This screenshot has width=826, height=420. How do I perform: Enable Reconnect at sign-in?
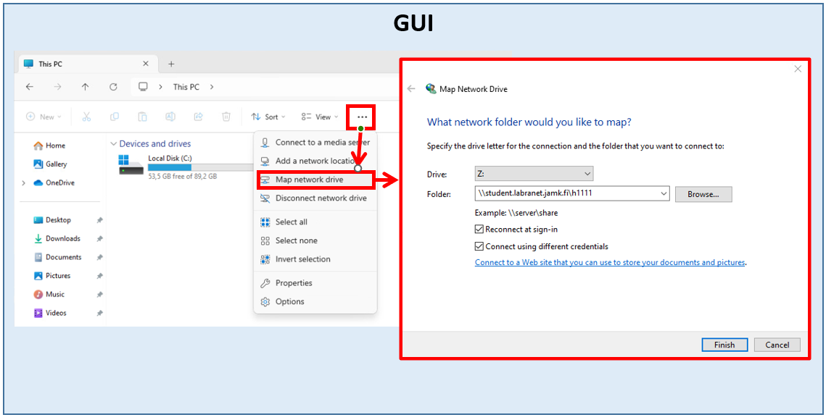point(479,230)
